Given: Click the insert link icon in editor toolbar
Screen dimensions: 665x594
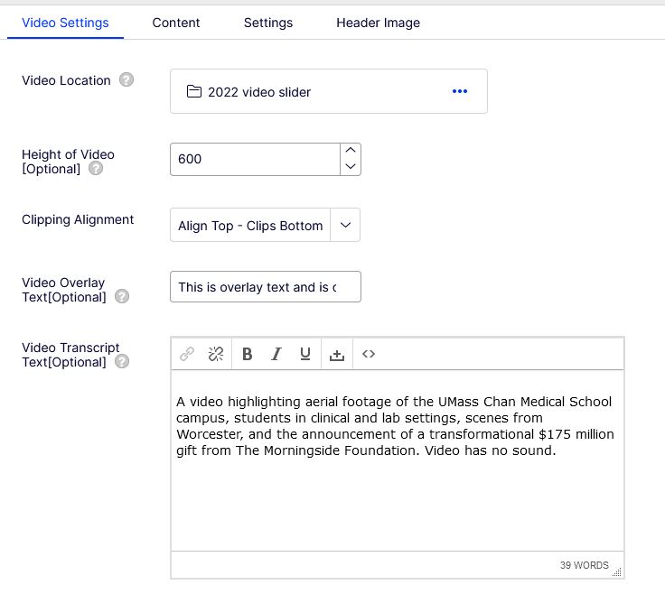Looking at the screenshot, I should (x=187, y=354).
